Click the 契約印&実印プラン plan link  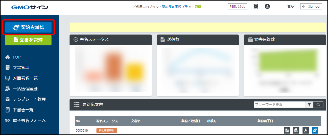[176, 7]
